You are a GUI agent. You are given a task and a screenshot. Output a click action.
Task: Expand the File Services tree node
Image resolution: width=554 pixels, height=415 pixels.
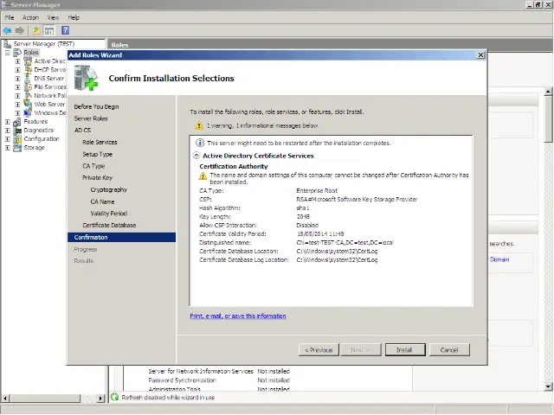pyautogui.click(x=17, y=87)
